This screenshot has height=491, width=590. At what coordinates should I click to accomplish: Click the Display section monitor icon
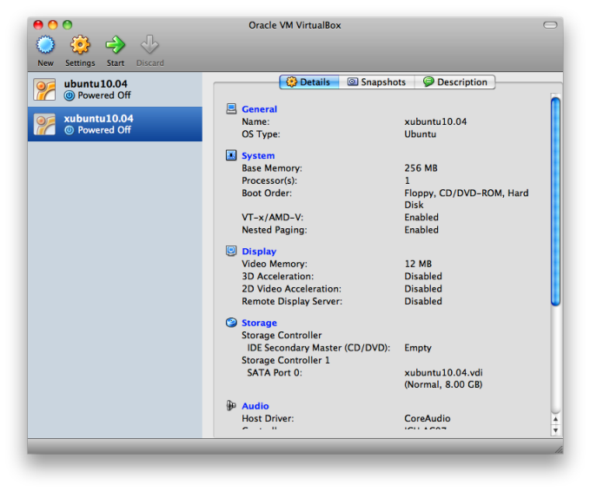(231, 251)
